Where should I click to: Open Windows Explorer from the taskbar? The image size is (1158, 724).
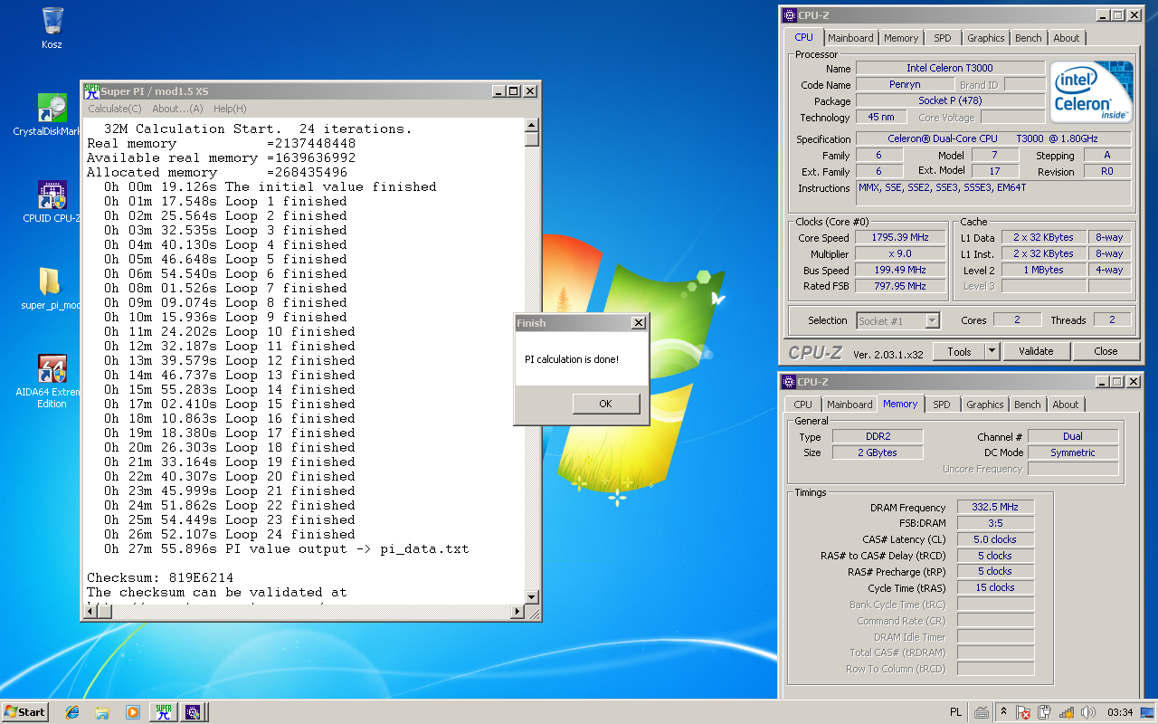click(x=102, y=712)
